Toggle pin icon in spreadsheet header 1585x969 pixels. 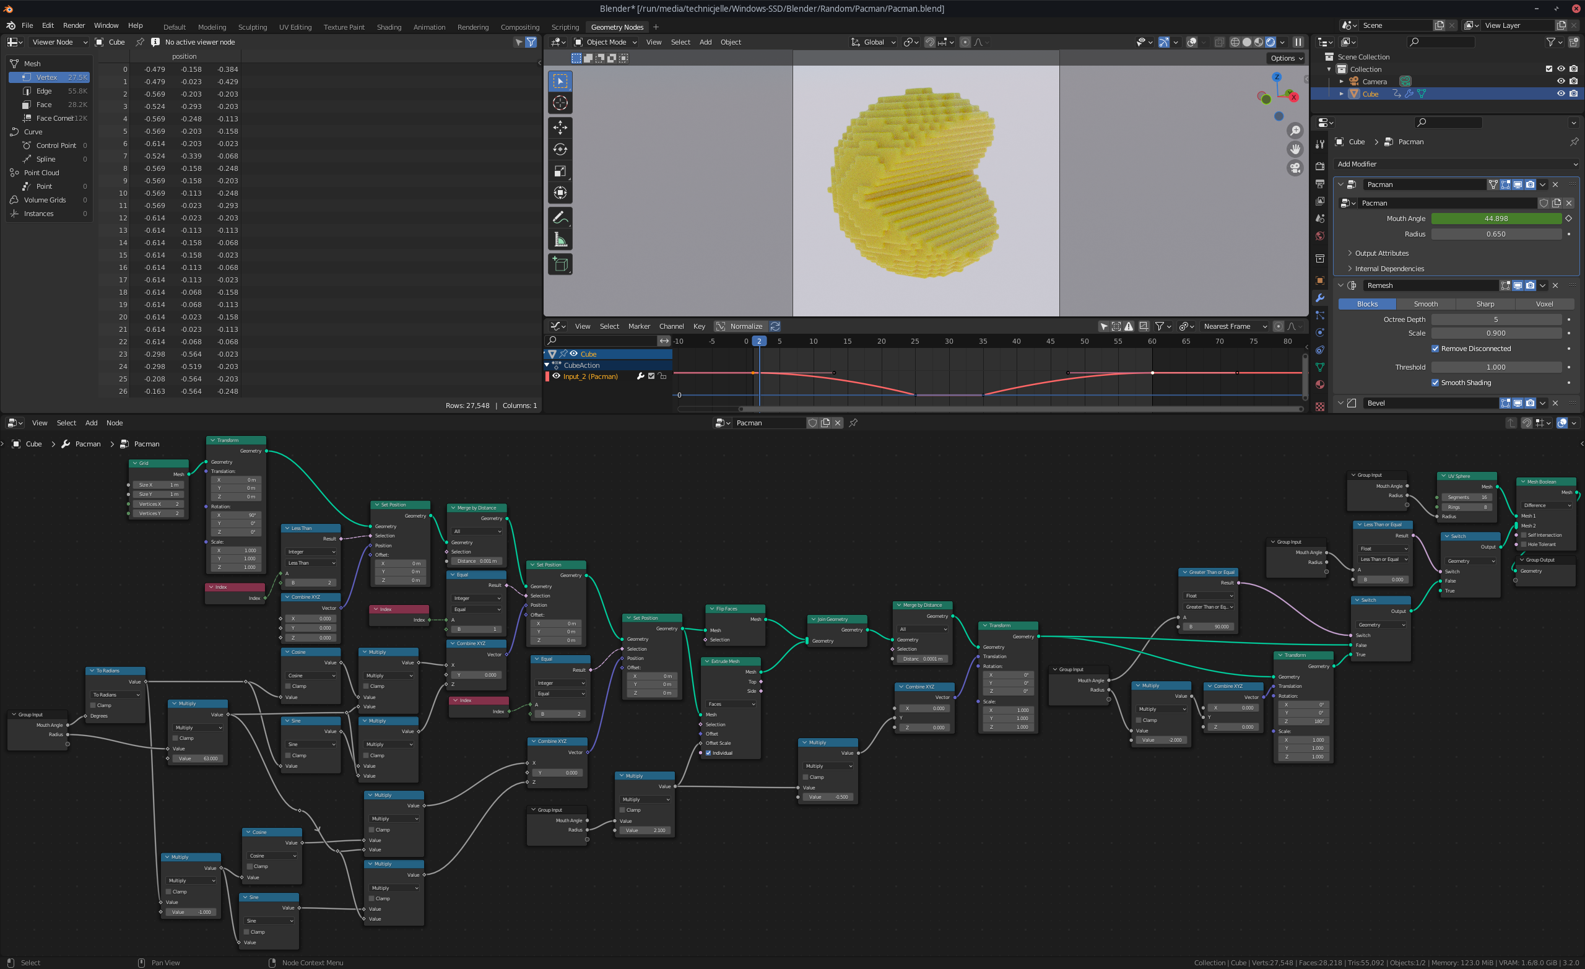click(x=139, y=42)
